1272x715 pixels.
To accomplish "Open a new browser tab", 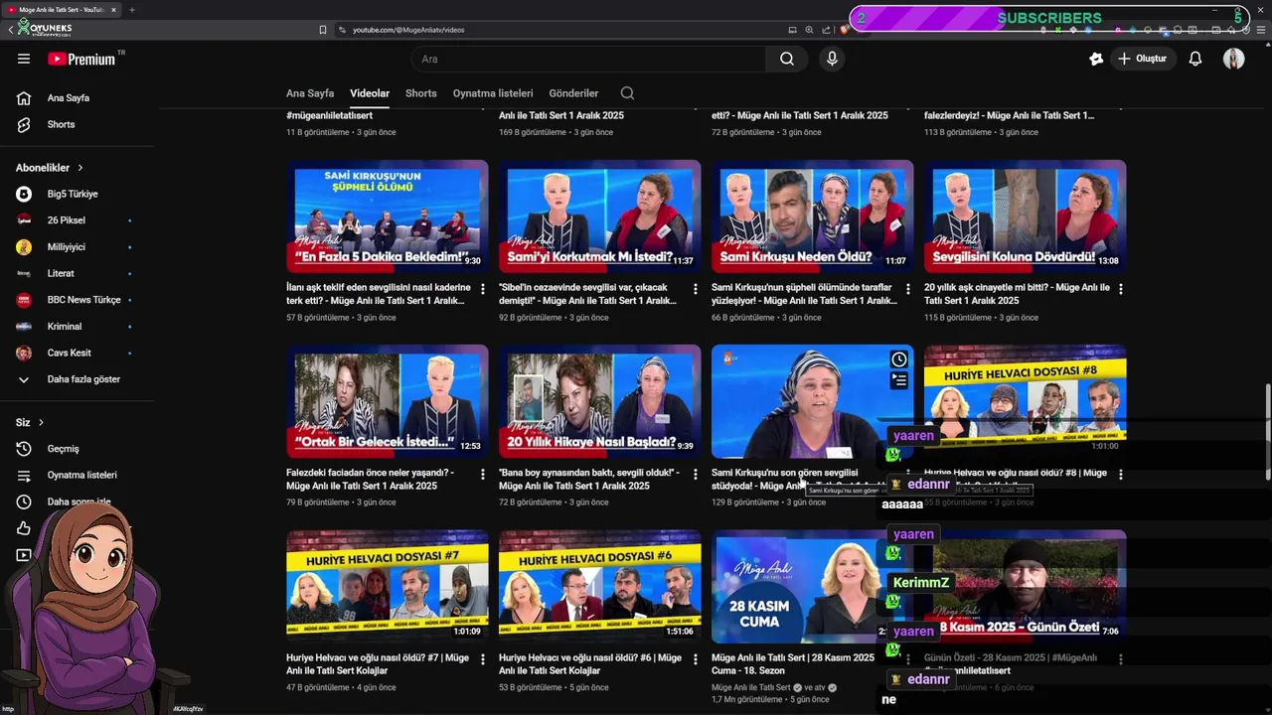I will (132, 10).
